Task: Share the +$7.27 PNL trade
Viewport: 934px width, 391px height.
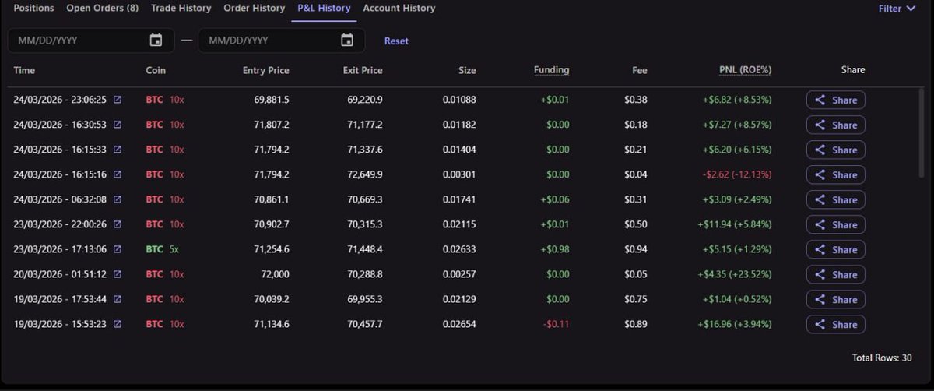Action: (x=836, y=125)
